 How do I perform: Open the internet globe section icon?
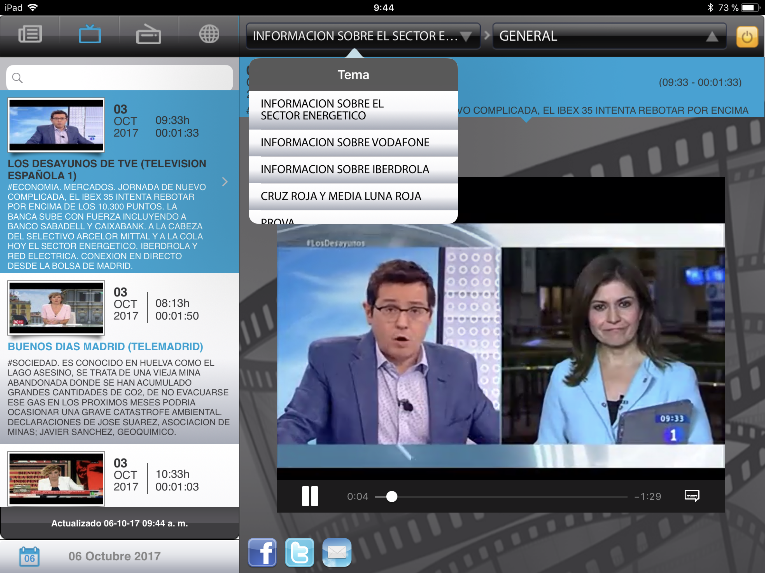(x=209, y=34)
